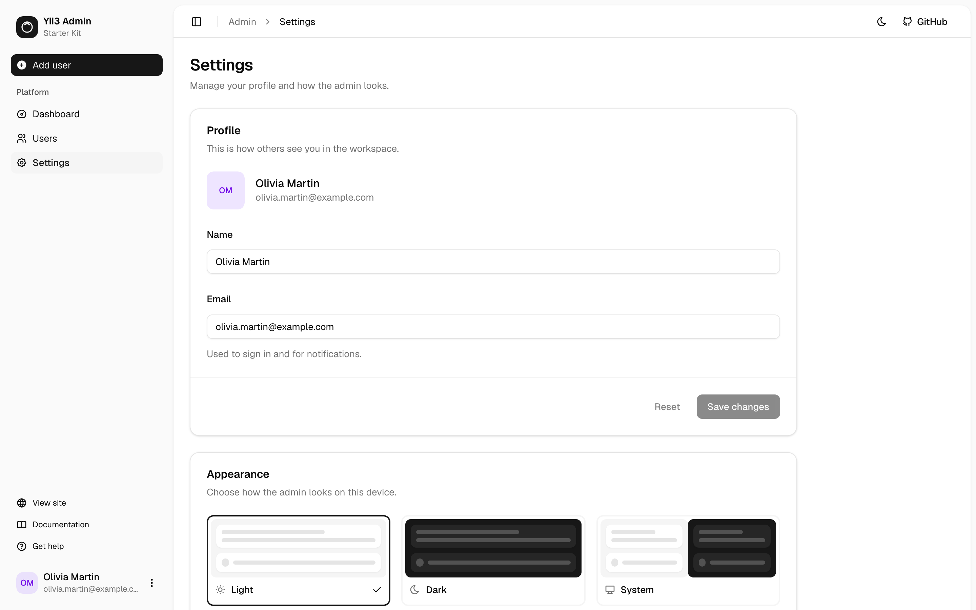
Task: Click the Settings page heading
Action: coord(221,65)
